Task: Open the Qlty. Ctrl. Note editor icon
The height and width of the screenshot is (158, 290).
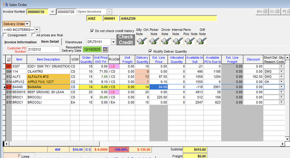Action: click(142, 41)
